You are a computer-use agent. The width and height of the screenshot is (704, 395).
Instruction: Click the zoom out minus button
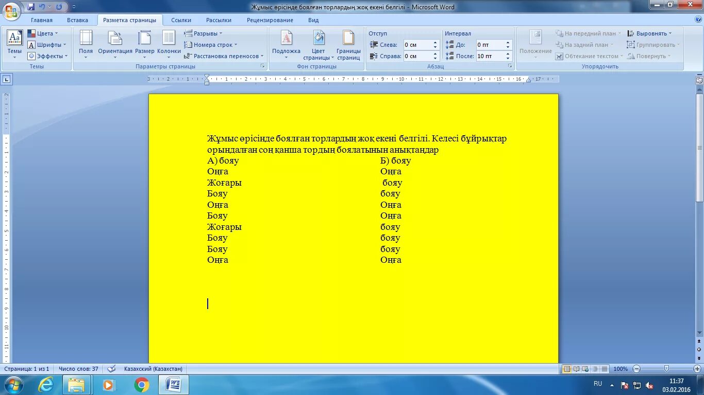[x=636, y=369]
